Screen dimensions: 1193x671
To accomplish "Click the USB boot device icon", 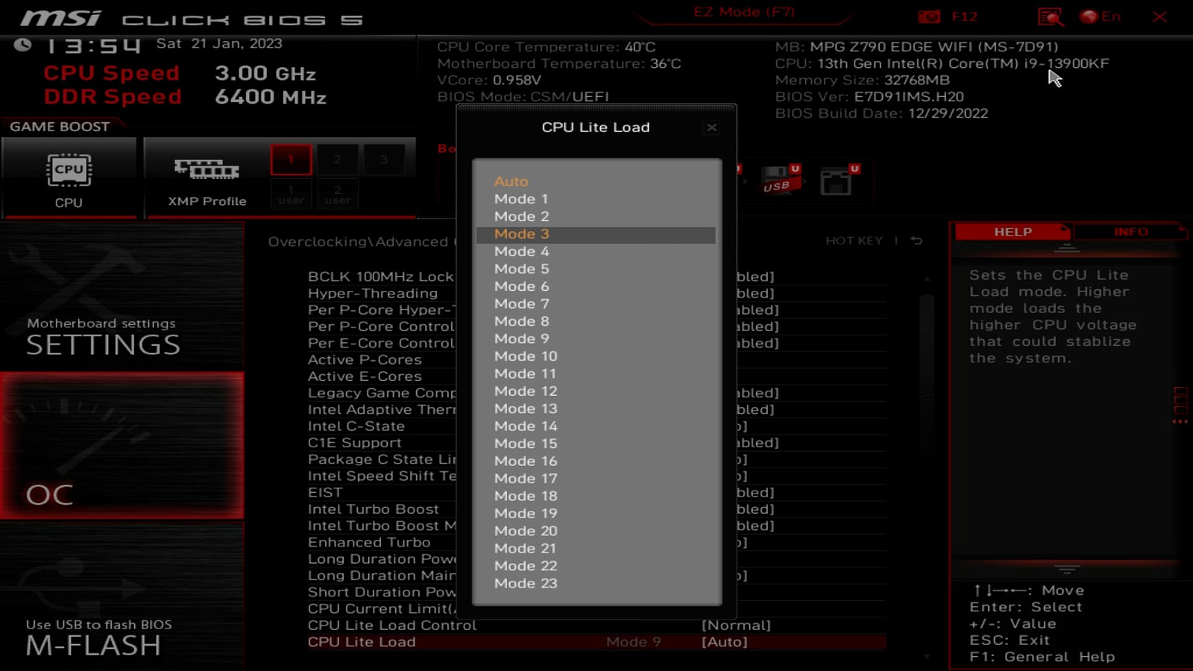I will (x=781, y=180).
